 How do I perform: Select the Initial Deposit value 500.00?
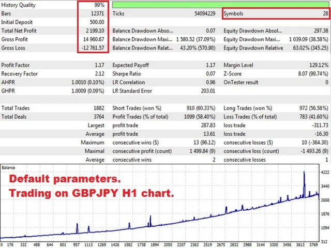coord(97,22)
